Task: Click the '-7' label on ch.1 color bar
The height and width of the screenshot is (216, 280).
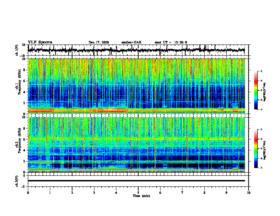Action: coord(261,109)
